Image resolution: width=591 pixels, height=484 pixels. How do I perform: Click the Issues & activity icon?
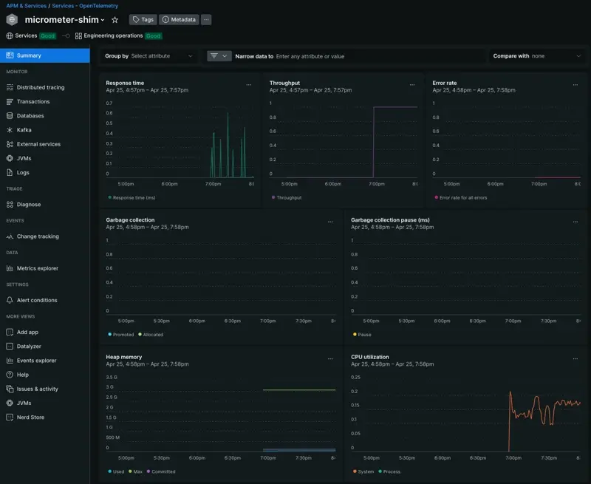[x=10, y=389]
